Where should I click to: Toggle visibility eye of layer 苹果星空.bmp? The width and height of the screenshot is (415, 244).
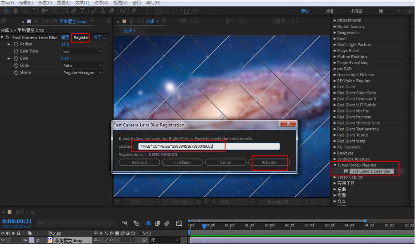[x=3, y=240]
